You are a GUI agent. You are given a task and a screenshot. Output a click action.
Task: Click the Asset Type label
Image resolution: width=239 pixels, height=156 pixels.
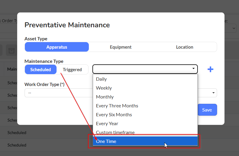(x=36, y=39)
